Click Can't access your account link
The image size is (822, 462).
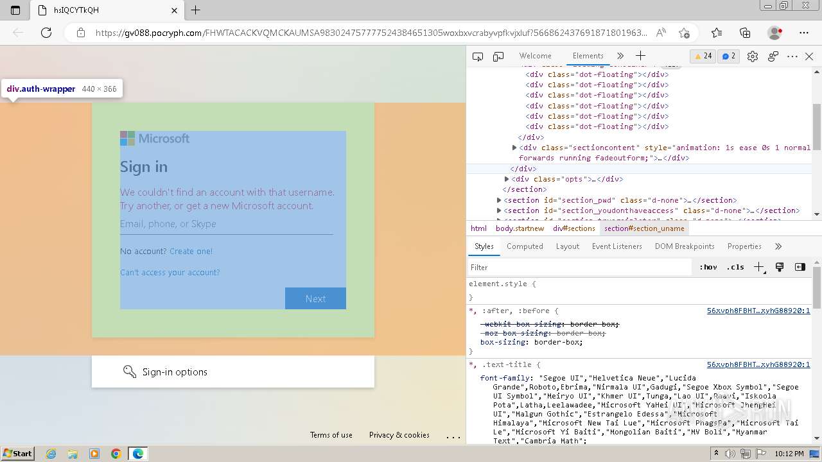pos(170,272)
